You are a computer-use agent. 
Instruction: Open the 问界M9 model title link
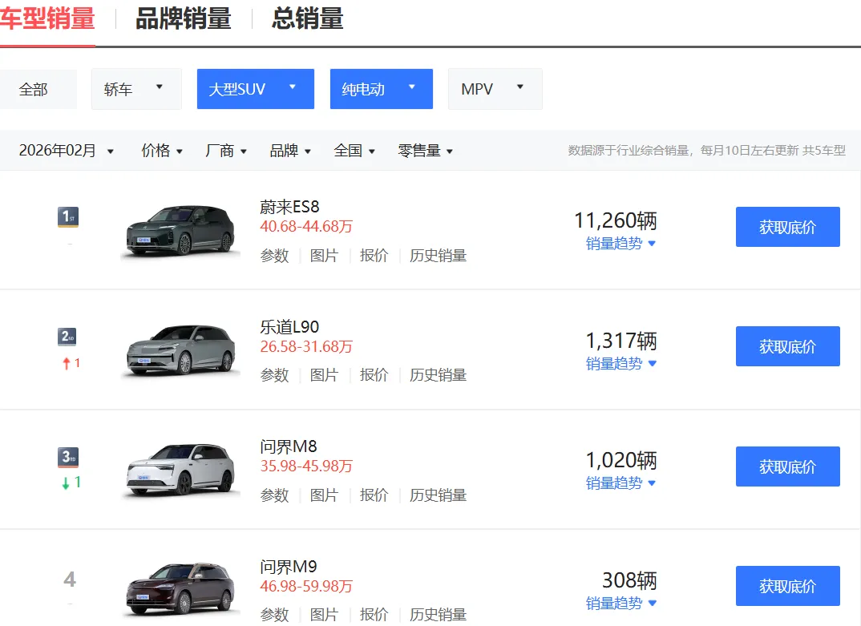pyautogui.click(x=289, y=566)
